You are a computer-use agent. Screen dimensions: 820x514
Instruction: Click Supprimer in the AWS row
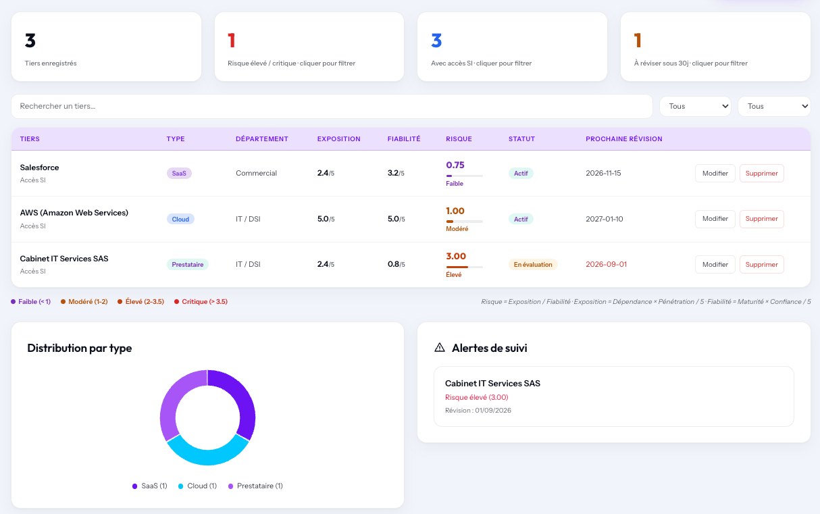pos(761,219)
